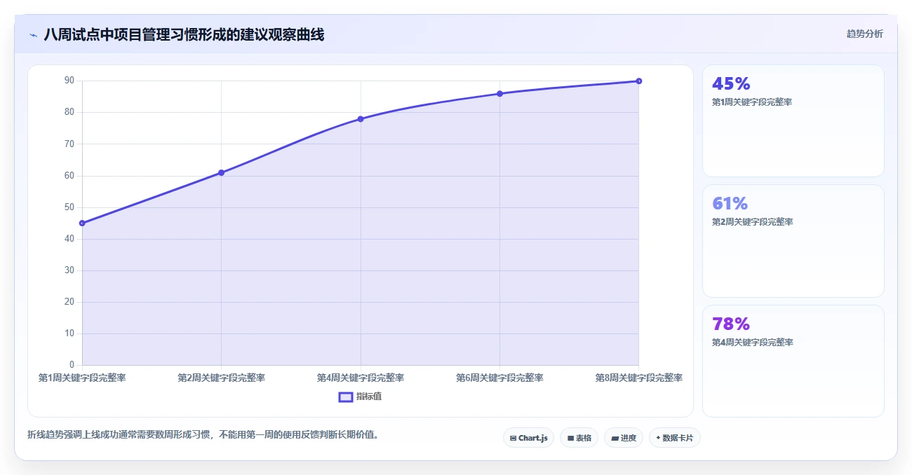Select the 第1周 data point on chart
The image size is (912, 475).
pos(82,223)
